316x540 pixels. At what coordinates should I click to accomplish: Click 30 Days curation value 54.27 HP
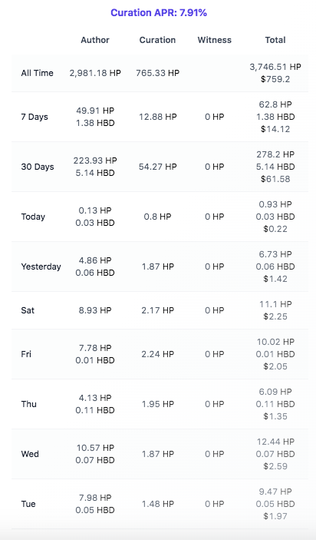click(x=157, y=167)
